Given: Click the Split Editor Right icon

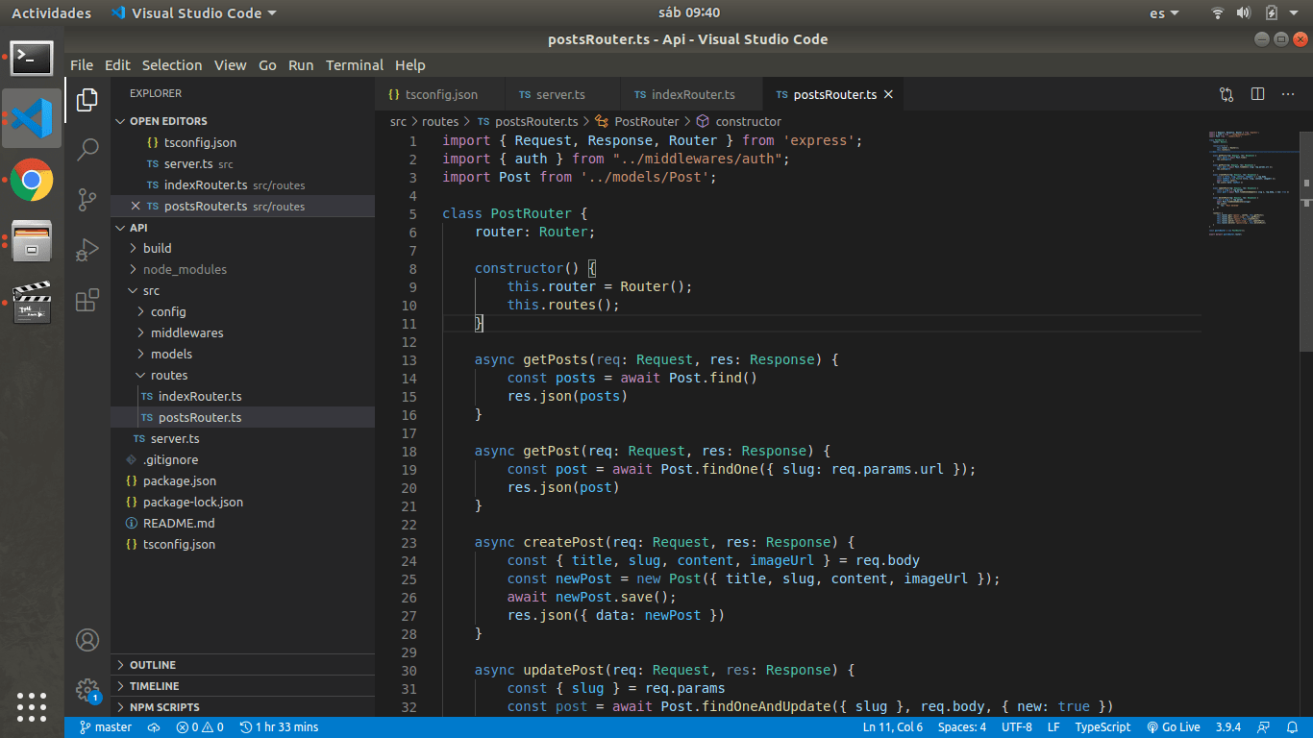Looking at the screenshot, I should pyautogui.click(x=1257, y=94).
